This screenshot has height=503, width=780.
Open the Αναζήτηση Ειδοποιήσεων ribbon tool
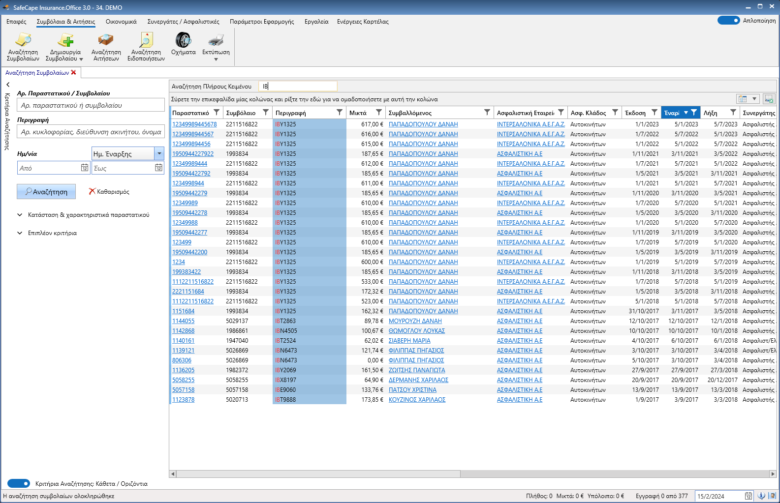click(146, 47)
